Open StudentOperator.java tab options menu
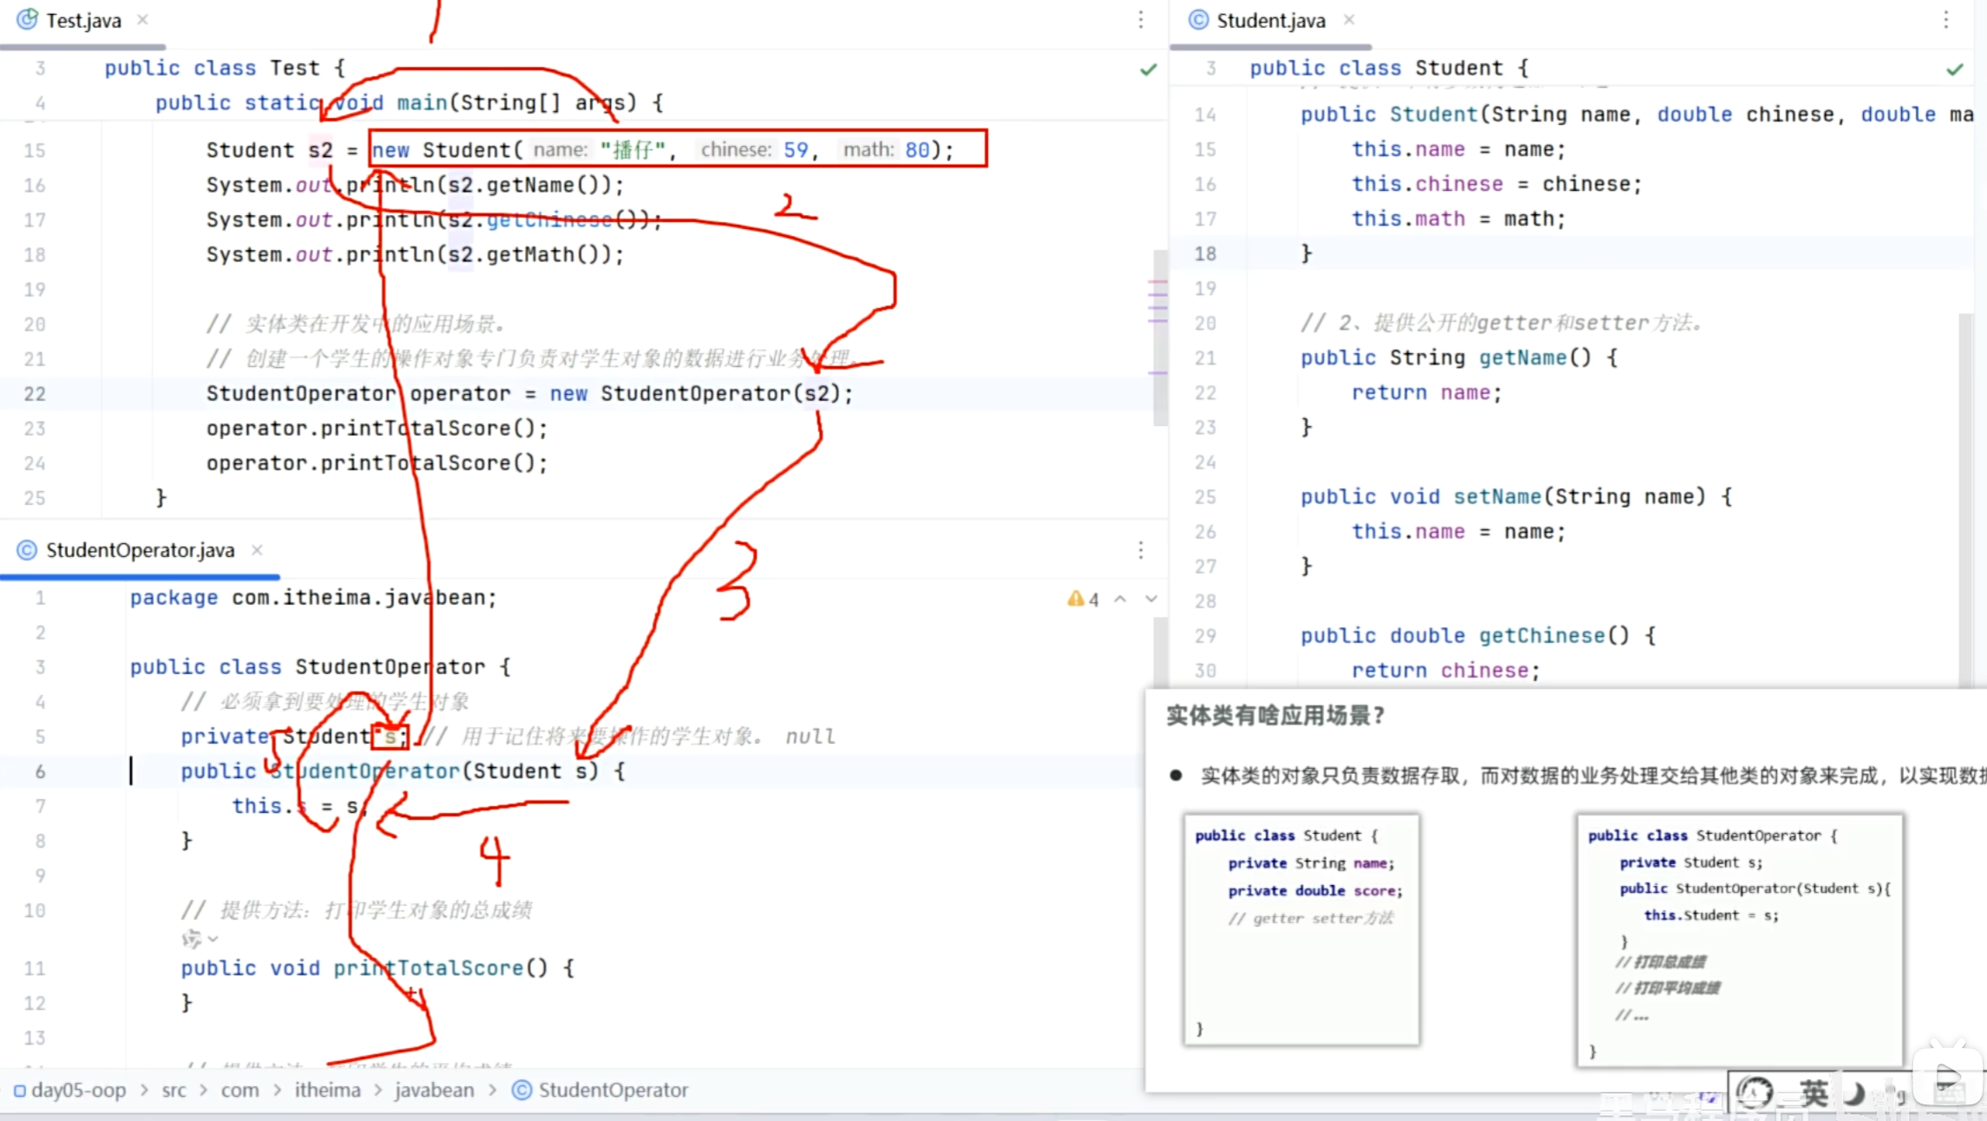Screen dimensions: 1987x1121 click(1140, 550)
